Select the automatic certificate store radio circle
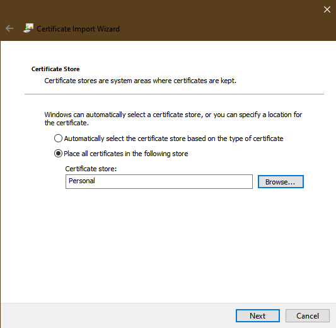Screen dimensions: 336x328 [58, 139]
